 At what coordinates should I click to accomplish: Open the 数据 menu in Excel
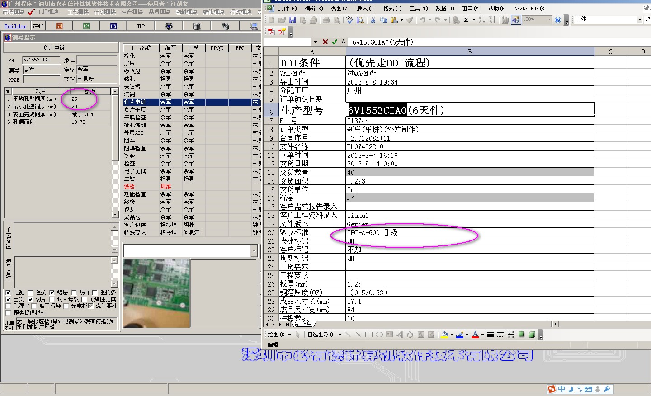pyautogui.click(x=444, y=8)
